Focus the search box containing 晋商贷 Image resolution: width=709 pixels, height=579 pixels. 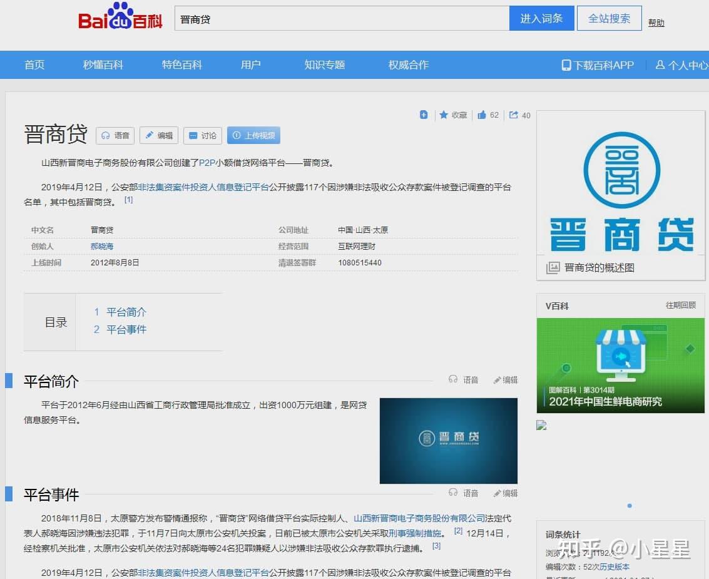click(342, 19)
